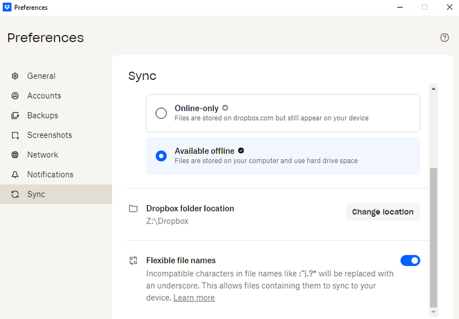This screenshot has width=459, height=319.
Task: Open help via the question mark icon
Action: [x=445, y=37]
